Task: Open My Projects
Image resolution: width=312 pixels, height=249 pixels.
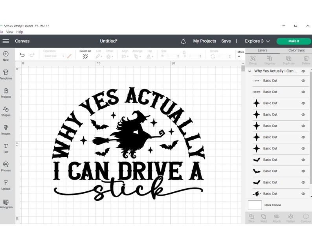Action: pos(205,41)
